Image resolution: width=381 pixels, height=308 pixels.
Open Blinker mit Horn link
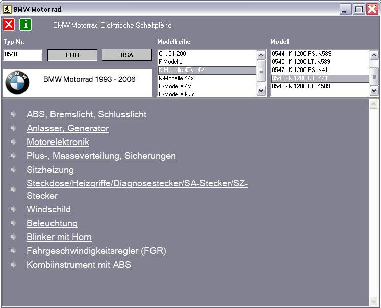coord(59,237)
